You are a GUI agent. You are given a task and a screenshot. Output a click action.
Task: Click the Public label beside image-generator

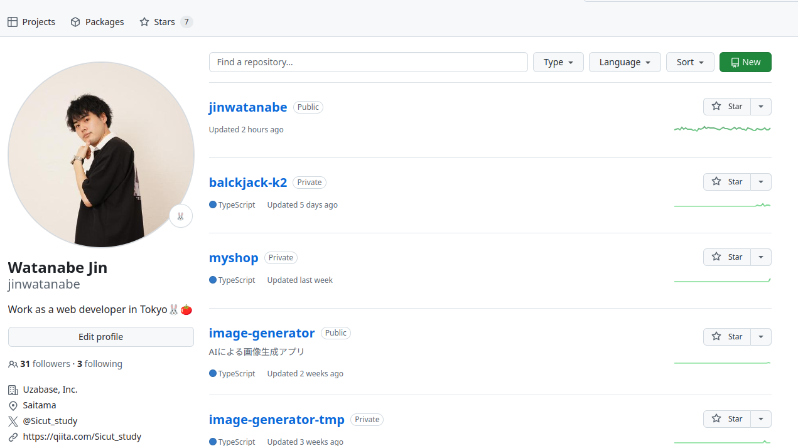(336, 333)
